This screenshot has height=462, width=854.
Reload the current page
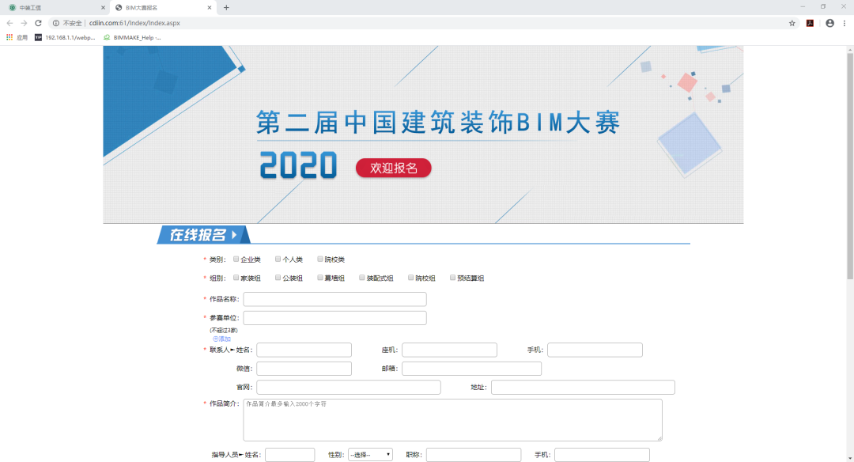pyautogui.click(x=38, y=23)
